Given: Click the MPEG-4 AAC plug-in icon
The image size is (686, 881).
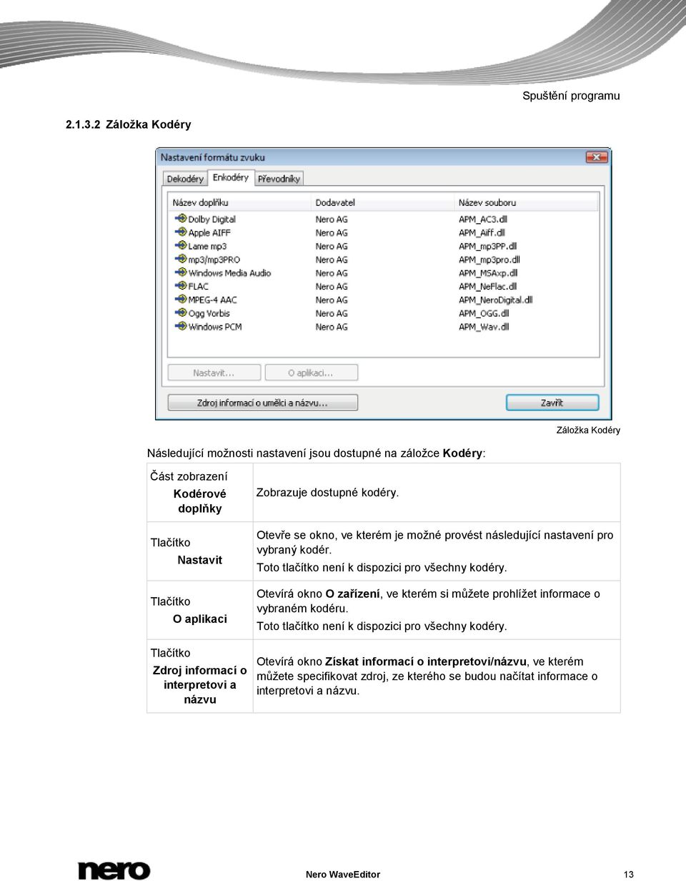Looking at the screenshot, I should click(x=180, y=300).
